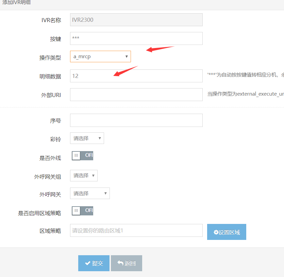Click the checkmark icon on 提交 button
Image resolution: width=284 pixels, height=277 pixels.
point(87,263)
